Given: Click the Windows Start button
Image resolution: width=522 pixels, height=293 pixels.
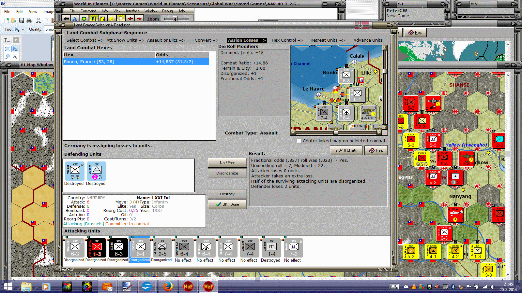Looking at the screenshot, I should point(7,286).
